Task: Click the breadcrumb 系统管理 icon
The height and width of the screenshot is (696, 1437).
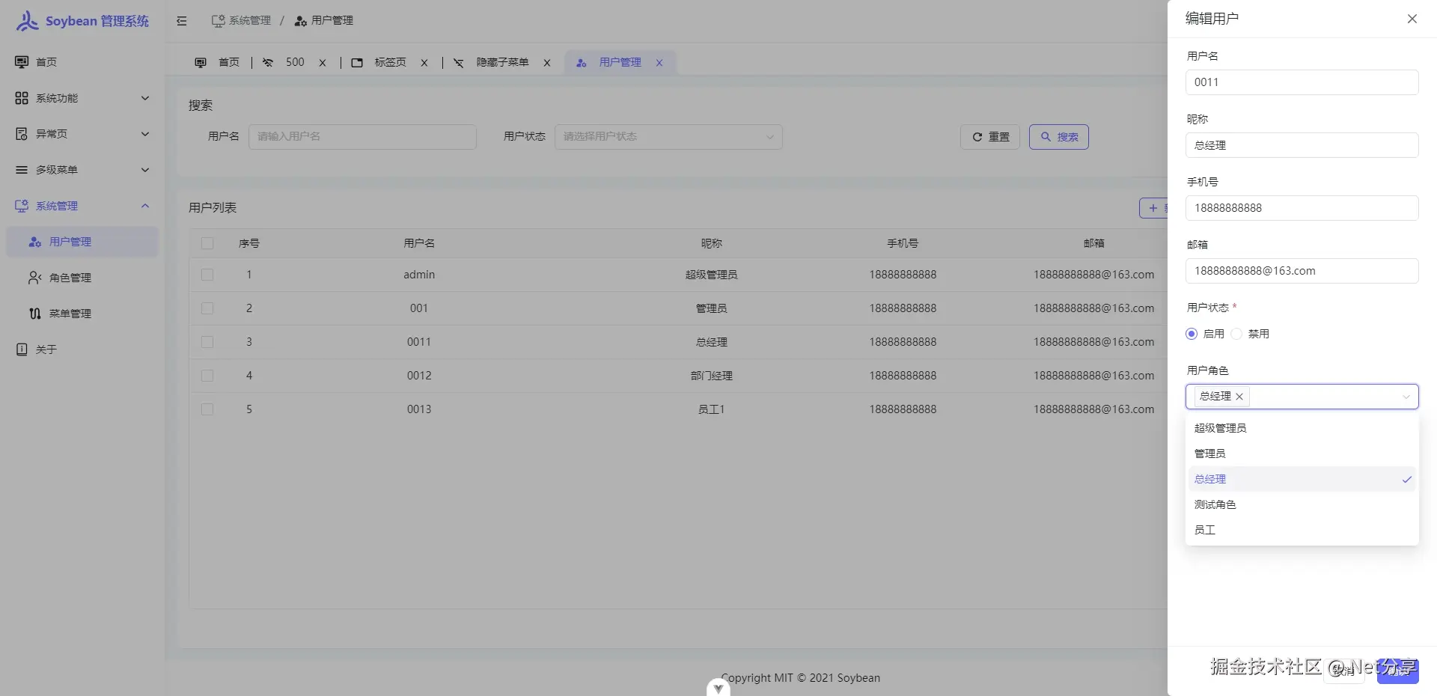Action: (x=218, y=21)
